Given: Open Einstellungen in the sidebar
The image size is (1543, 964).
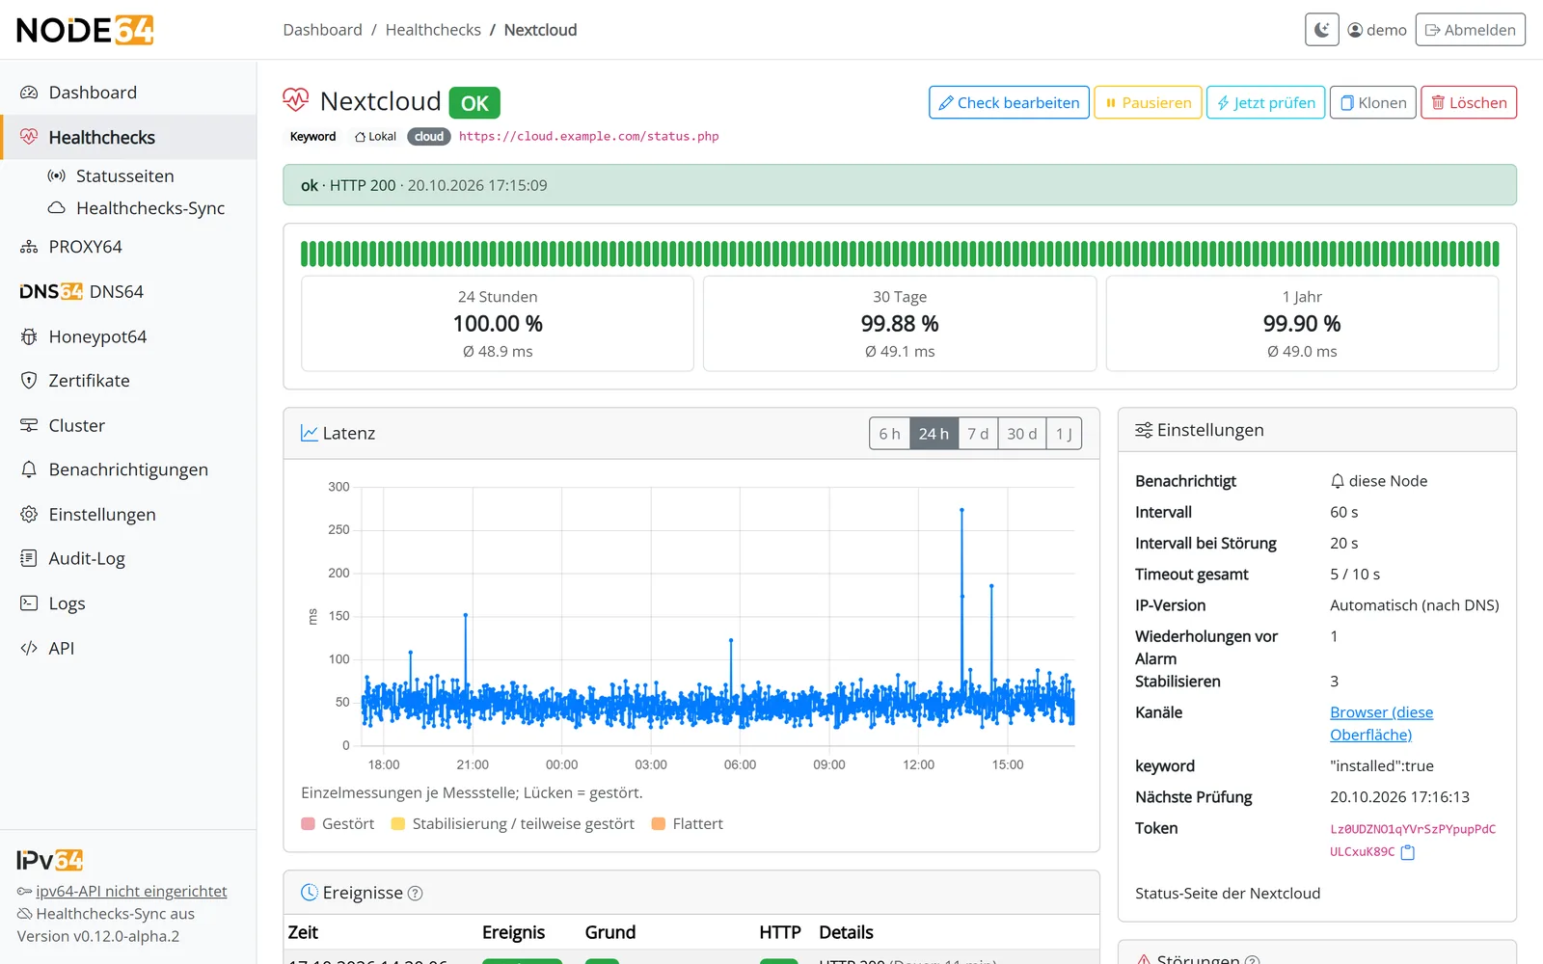Looking at the screenshot, I should click(128, 515).
